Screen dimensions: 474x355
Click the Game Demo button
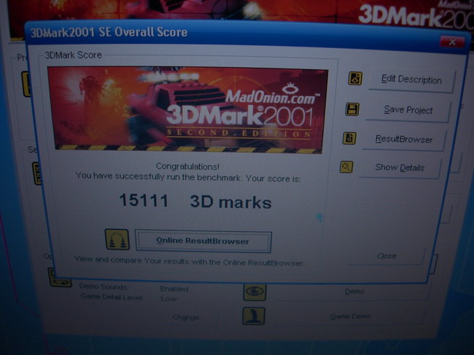coord(350,316)
